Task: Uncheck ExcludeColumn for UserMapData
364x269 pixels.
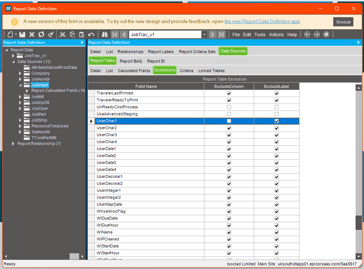Action: (x=229, y=205)
